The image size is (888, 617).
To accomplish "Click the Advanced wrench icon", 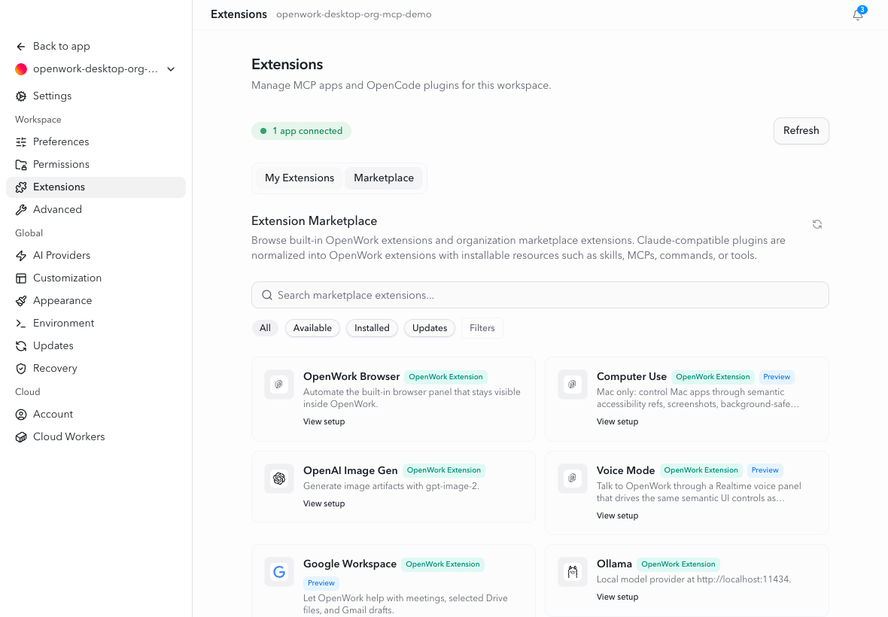I will 21,210.
